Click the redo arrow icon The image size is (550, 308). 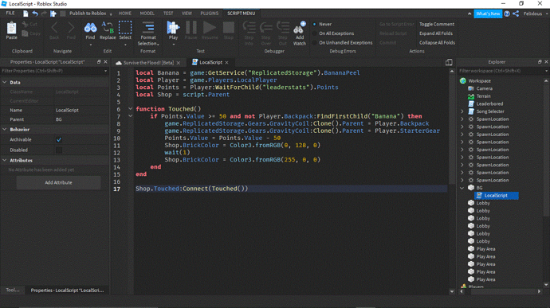point(44,14)
